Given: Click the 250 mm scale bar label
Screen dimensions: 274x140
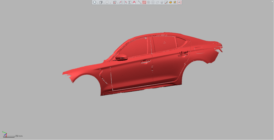Looking at the screenshot, I should point(19,136).
